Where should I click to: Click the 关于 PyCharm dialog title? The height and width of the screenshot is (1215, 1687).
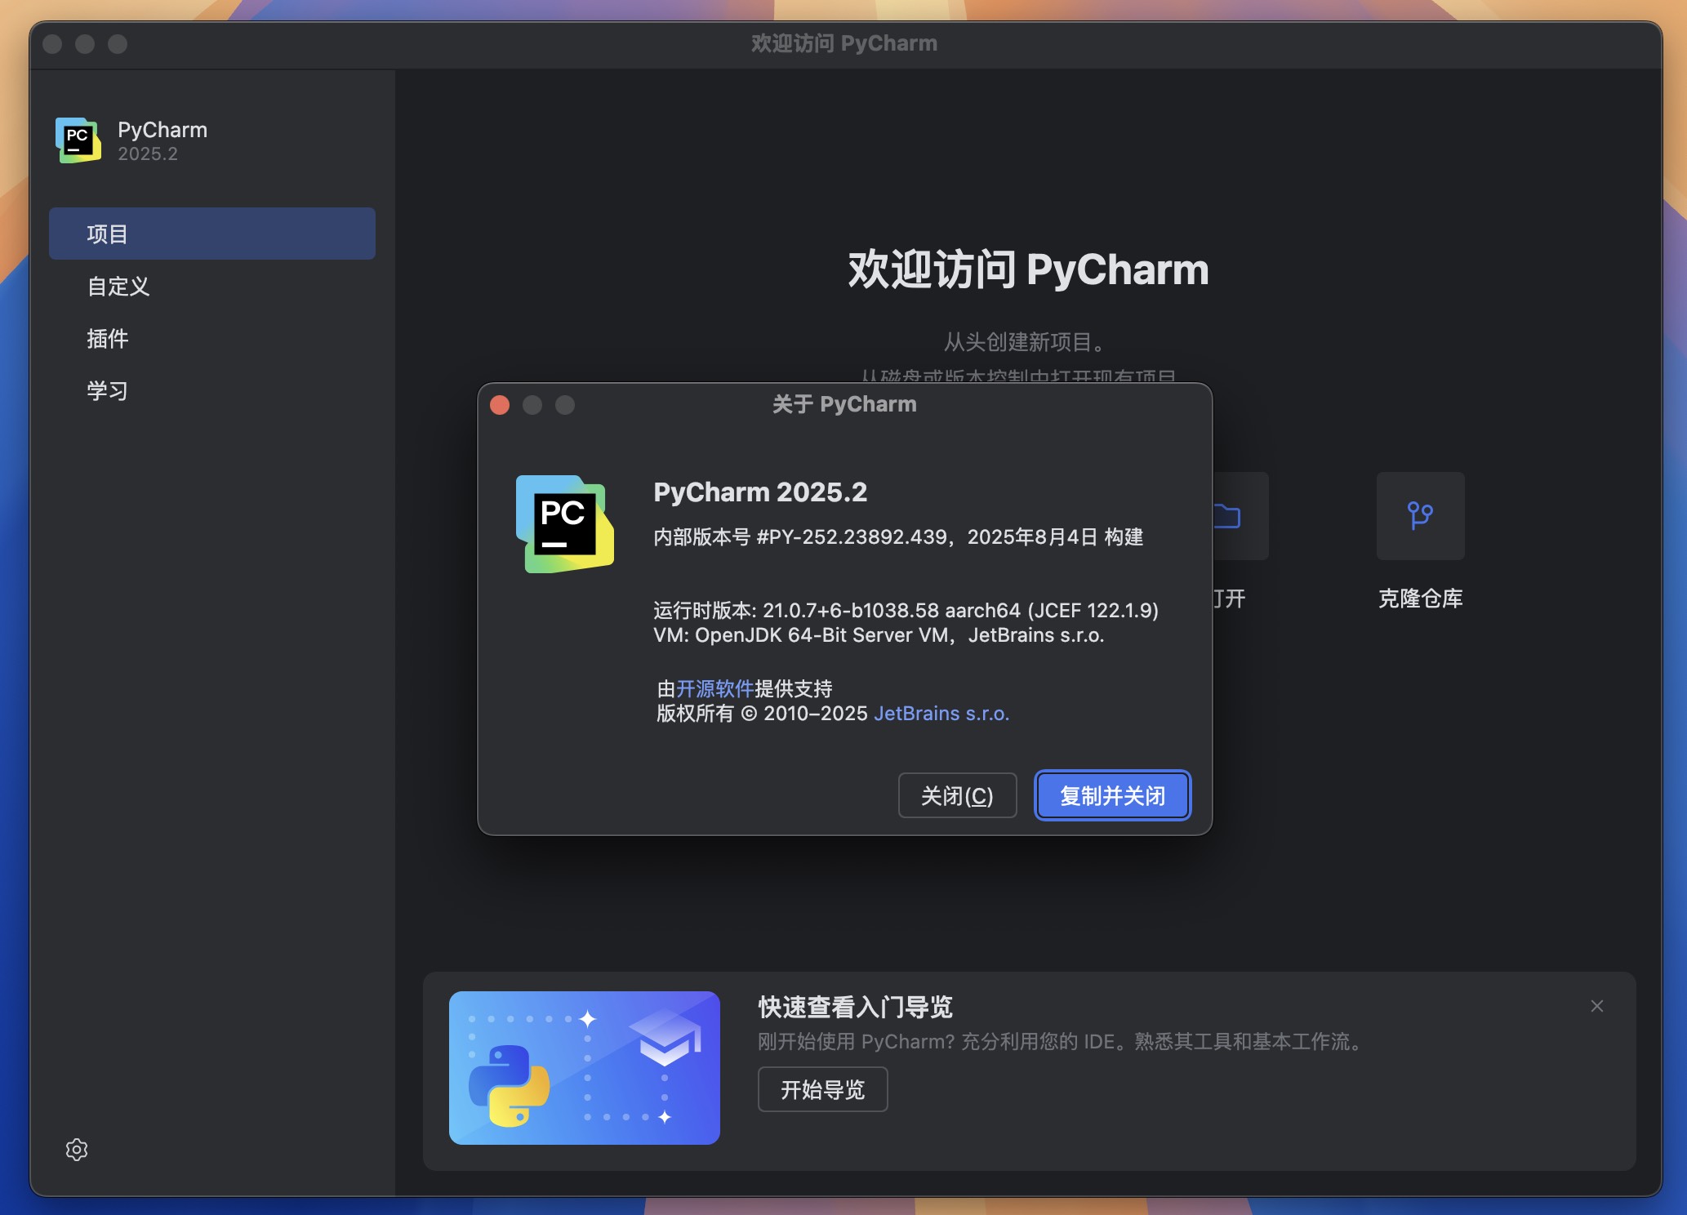844,404
